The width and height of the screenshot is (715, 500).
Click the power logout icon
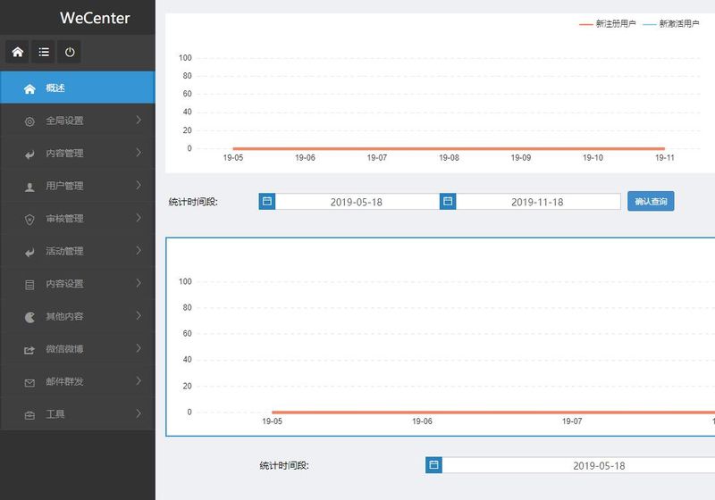click(70, 53)
